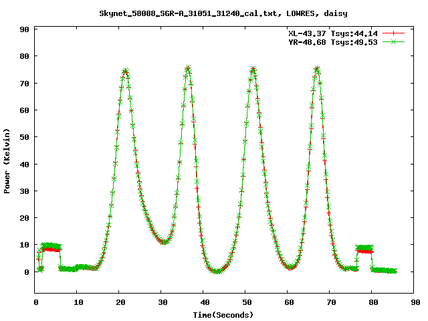Image resolution: width=428 pixels, height=321 pixels.
Task: Click the x-axis tick label 10
Action: click(x=78, y=302)
